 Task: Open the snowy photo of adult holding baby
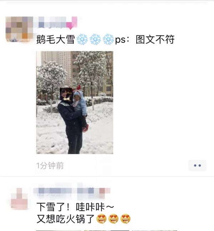pyautogui.click(x=75, y=102)
